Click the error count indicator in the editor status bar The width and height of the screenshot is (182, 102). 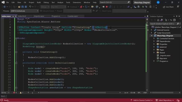15,93
